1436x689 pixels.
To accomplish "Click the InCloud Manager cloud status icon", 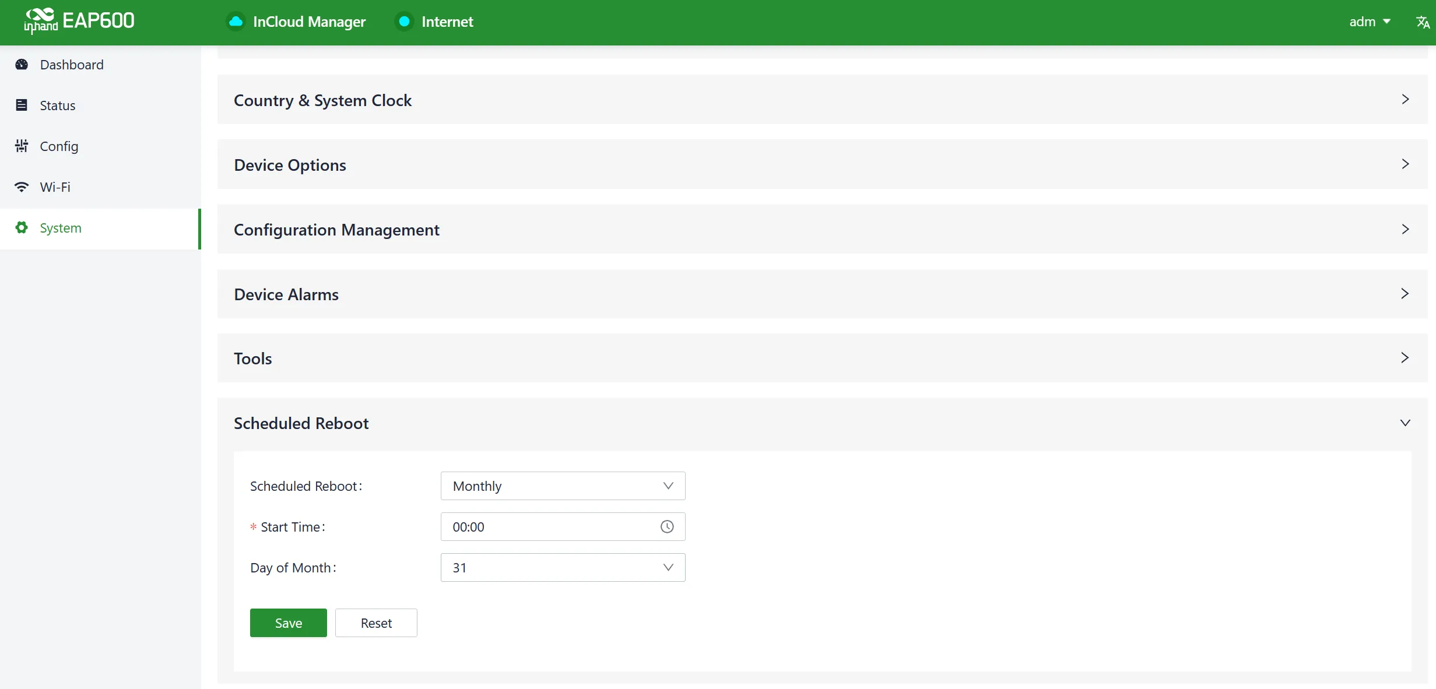I will [236, 22].
